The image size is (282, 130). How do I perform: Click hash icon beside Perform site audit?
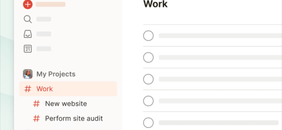tap(37, 118)
